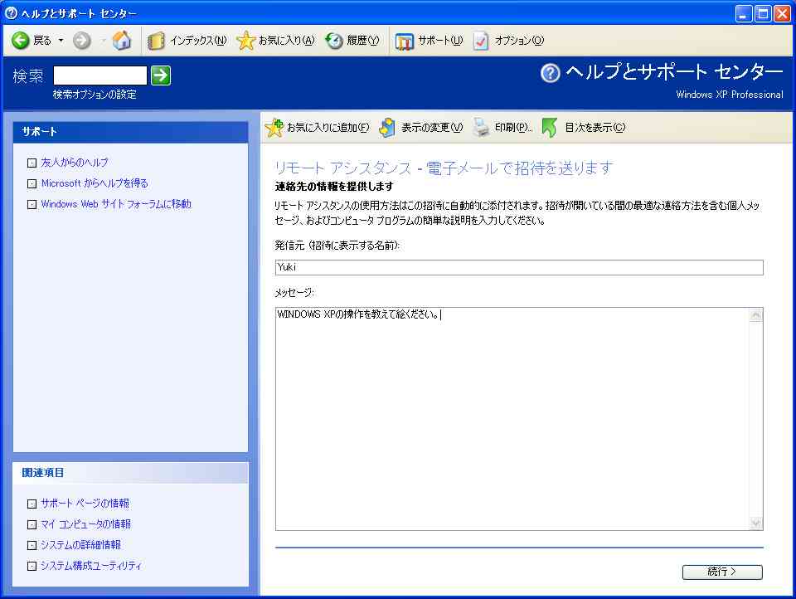Open Microsoft からヘルプを得る link
Image resolution: width=796 pixels, height=599 pixels.
coord(95,183)
